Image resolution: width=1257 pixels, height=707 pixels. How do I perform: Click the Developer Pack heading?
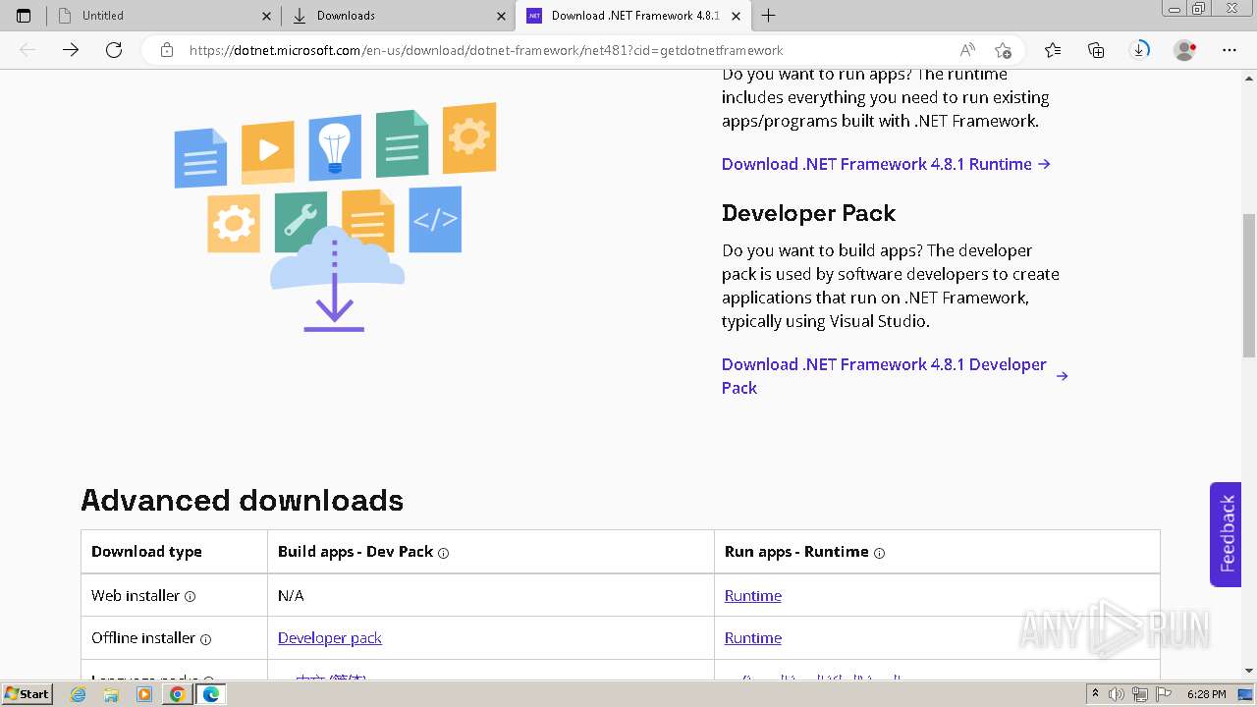pos(808,213)
